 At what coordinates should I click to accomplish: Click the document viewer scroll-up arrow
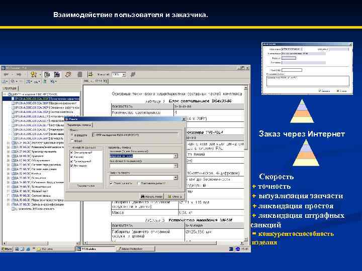[x=246, y=88]
